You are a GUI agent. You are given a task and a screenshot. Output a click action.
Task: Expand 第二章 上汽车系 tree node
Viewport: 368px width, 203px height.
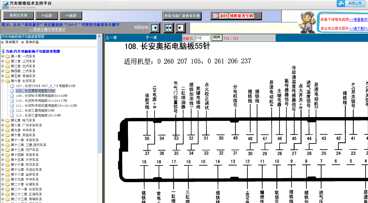pos(2,61)
